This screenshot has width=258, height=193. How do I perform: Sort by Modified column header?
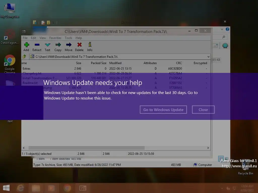[115, 63]
